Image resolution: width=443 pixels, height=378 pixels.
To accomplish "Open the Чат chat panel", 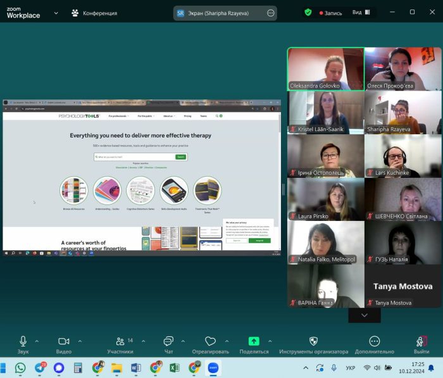I will [168, 342].
